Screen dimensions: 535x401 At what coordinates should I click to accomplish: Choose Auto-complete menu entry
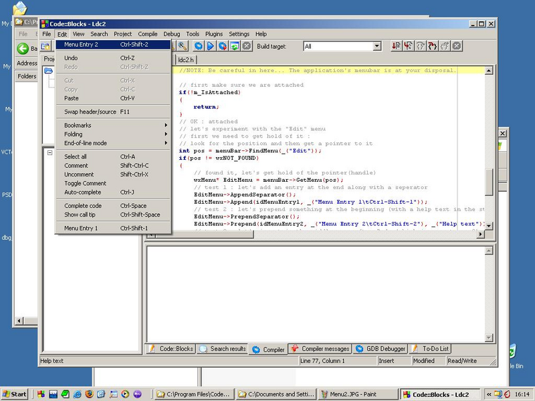coord(112,192)
